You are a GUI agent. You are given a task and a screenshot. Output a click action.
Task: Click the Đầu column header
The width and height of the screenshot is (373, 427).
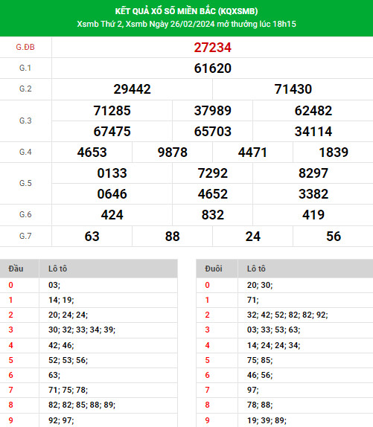[16, 269]
